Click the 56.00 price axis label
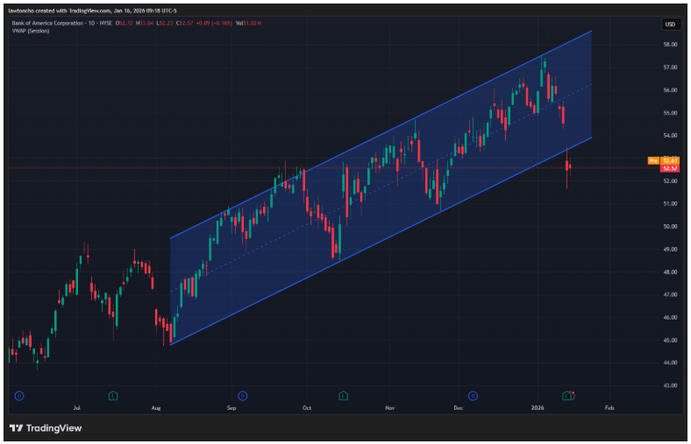 pos(670,90)
